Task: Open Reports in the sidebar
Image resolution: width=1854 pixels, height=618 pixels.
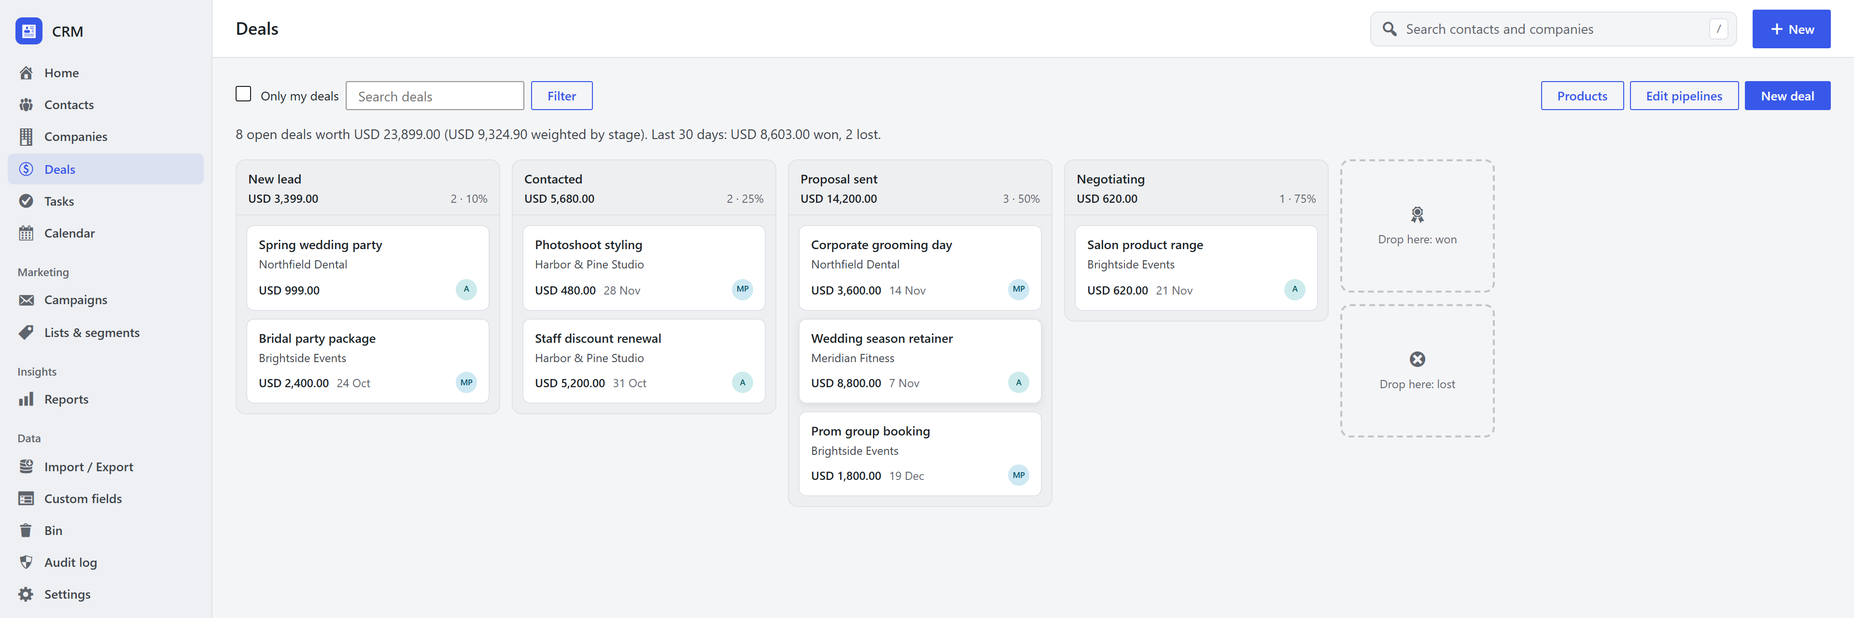Action: pos(106,399)
